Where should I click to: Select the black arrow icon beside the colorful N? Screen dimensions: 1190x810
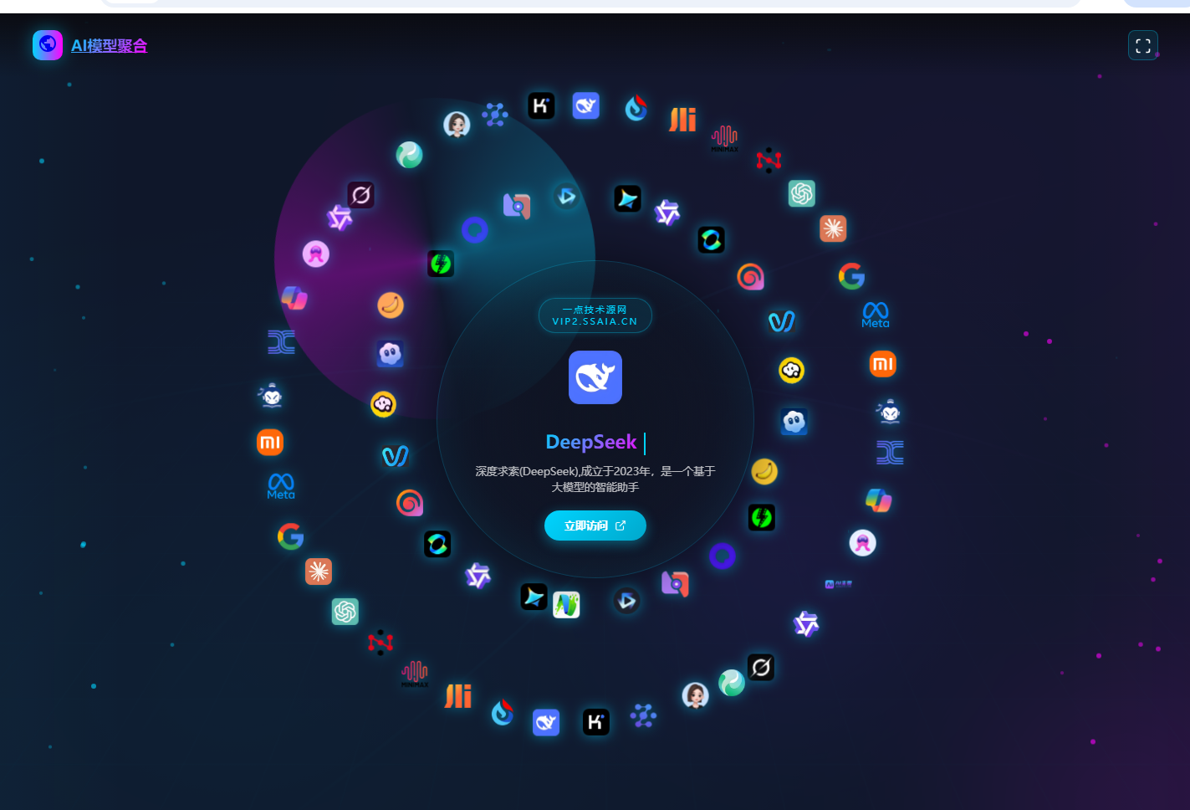(534, 597)
